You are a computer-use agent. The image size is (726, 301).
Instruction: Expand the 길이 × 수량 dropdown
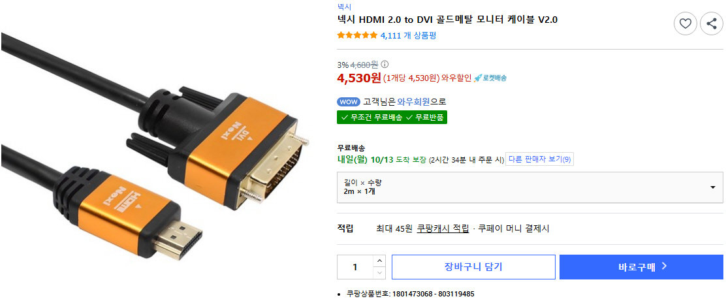click(529, 187)
